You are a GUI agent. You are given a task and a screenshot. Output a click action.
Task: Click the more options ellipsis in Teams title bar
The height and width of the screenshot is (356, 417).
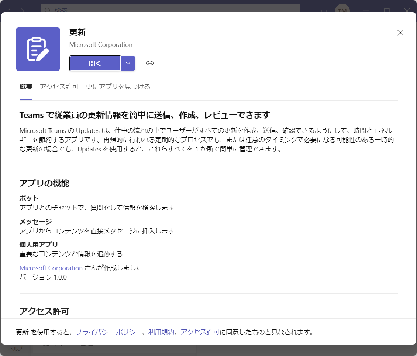point(324,11)
